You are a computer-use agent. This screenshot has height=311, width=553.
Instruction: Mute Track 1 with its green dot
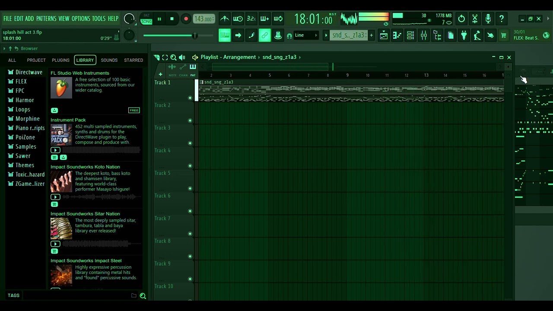point(190,98)
